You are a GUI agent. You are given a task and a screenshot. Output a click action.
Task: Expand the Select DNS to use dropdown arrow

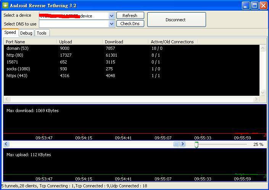[111, 24]
